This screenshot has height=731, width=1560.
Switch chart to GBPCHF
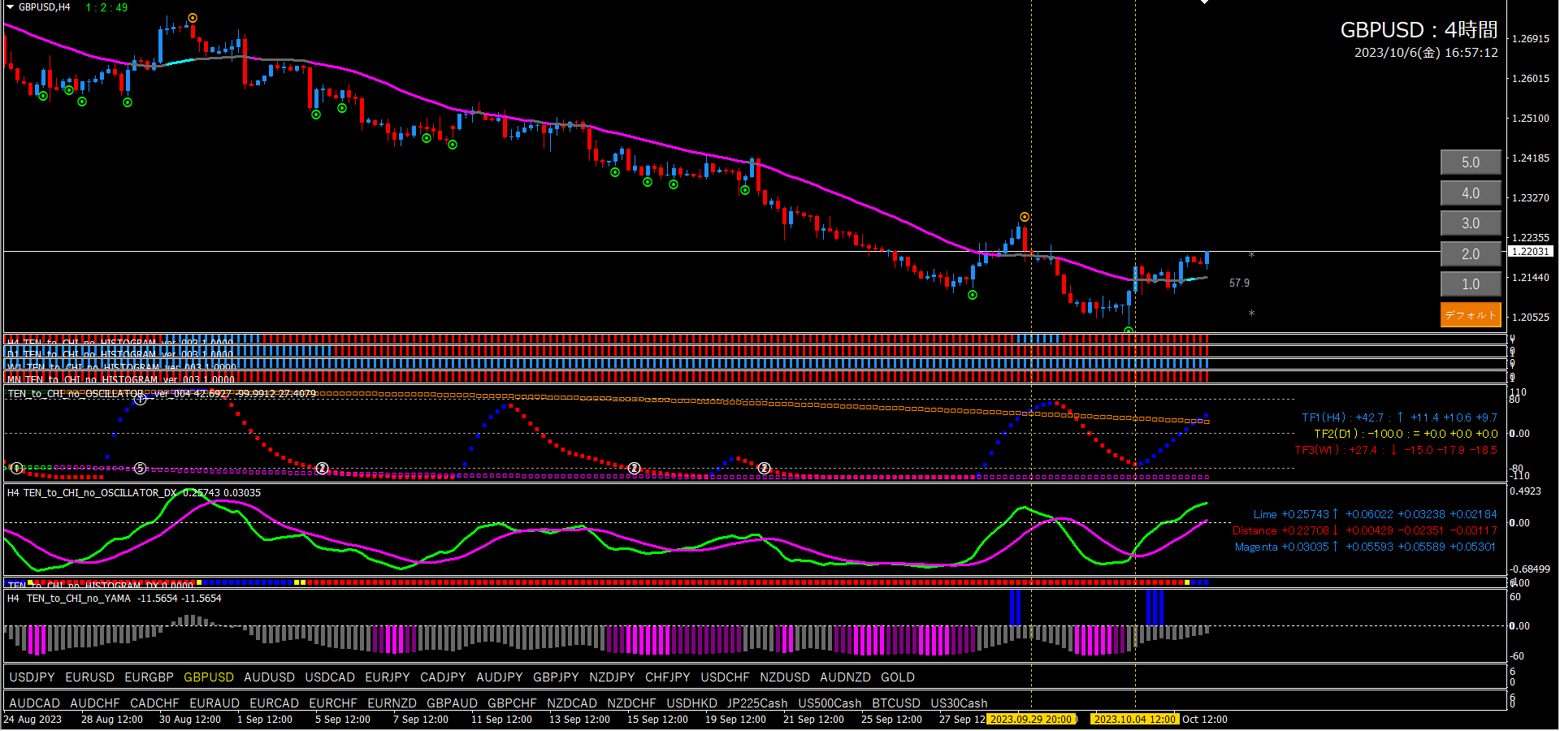pyautogui.click(x=512, y=703)
